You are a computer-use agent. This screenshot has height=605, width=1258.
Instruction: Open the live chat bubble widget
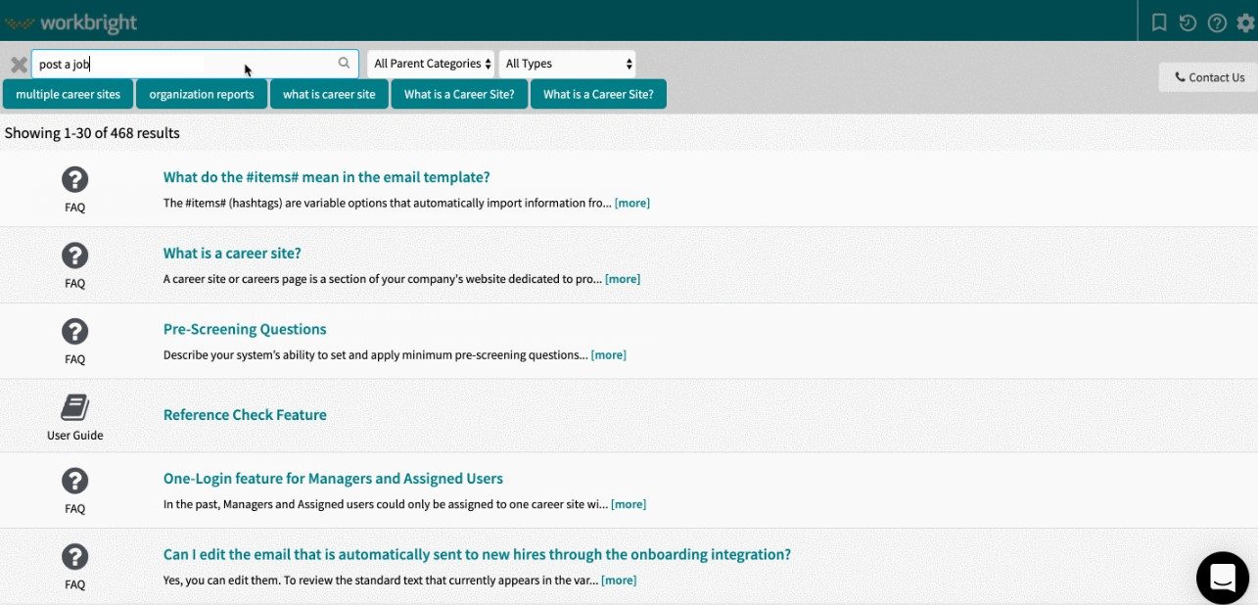click(1222, 578)
